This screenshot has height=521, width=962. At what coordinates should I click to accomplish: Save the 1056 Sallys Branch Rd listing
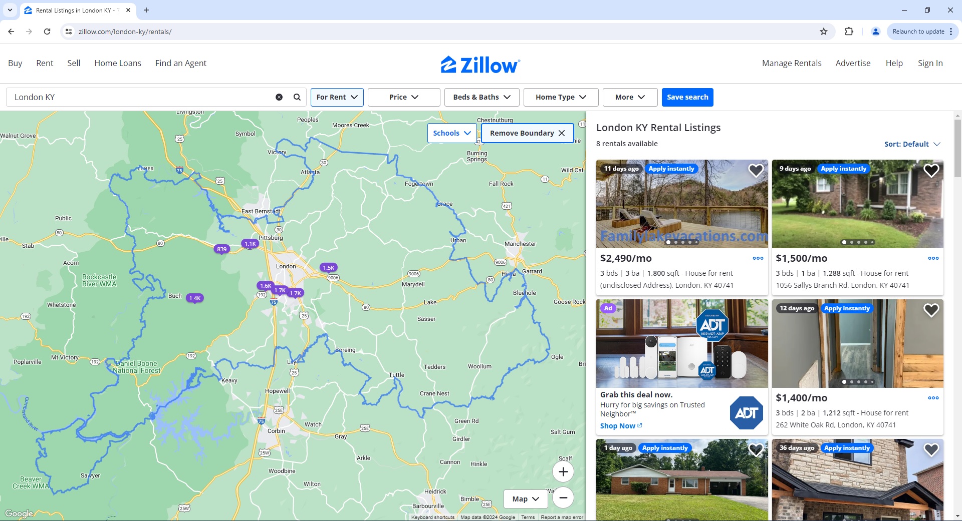(931, 170)
